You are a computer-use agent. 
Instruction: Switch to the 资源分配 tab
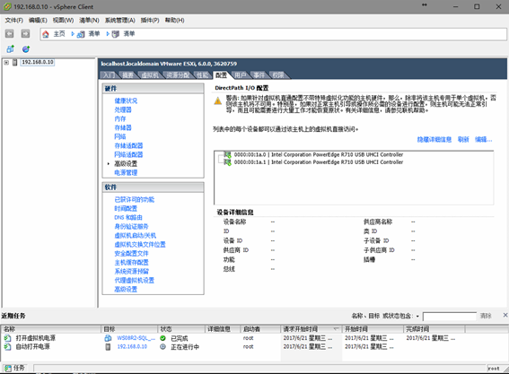[x=178, y=75]
